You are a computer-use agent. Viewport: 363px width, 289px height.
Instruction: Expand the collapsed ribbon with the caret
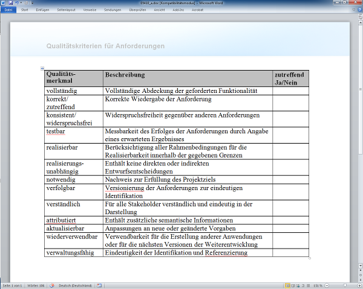353,10
